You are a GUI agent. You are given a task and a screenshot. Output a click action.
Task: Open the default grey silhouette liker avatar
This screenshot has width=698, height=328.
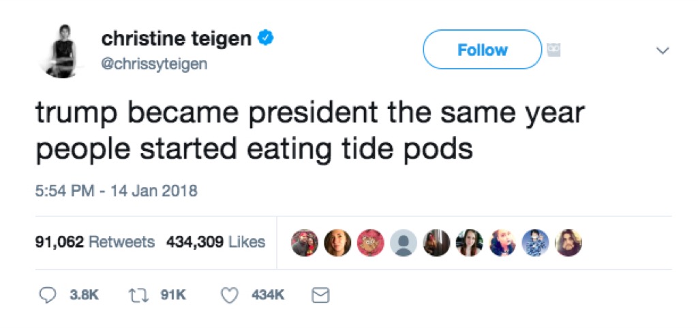(404, 242)
